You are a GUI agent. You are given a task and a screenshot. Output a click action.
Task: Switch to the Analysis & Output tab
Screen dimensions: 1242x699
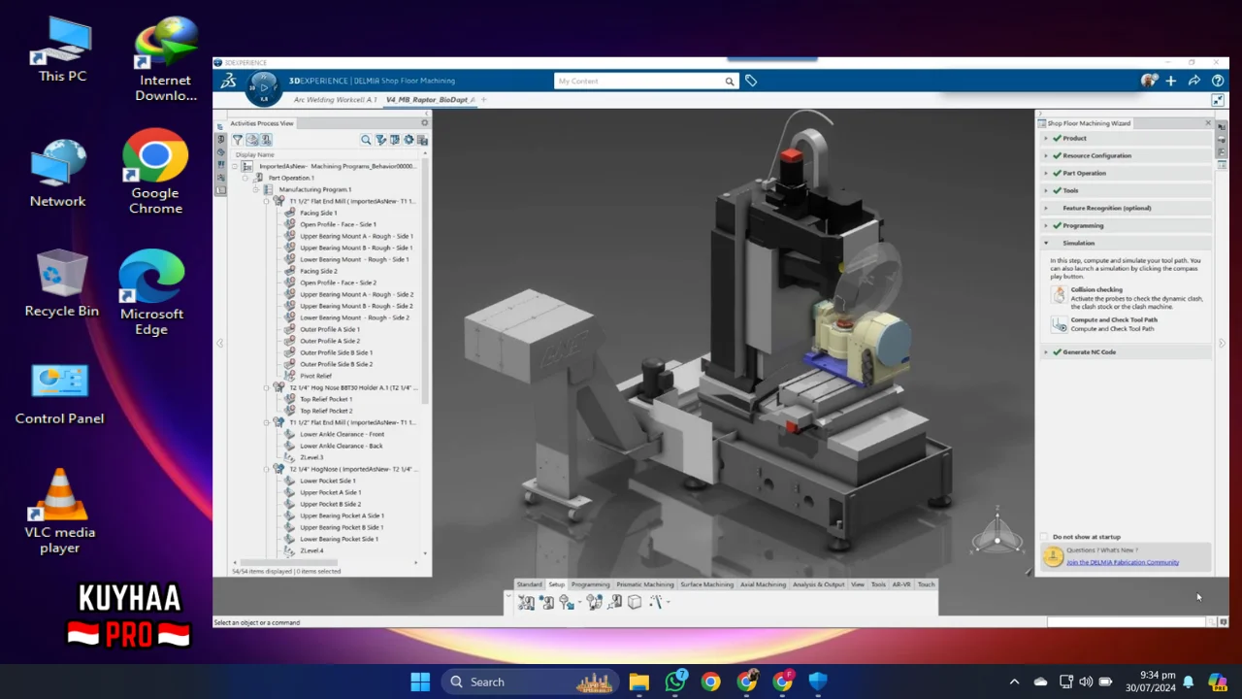(x=819, y=584)
